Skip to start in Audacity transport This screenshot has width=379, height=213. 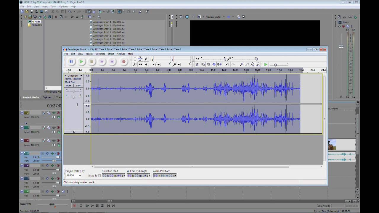(102, 62)
